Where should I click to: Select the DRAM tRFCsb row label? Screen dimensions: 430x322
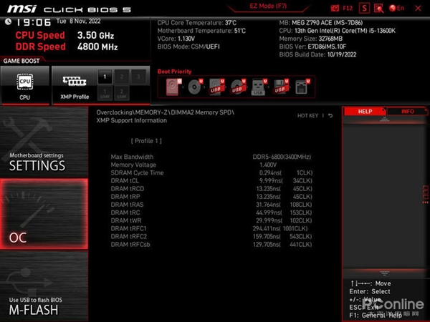[130, 244]
